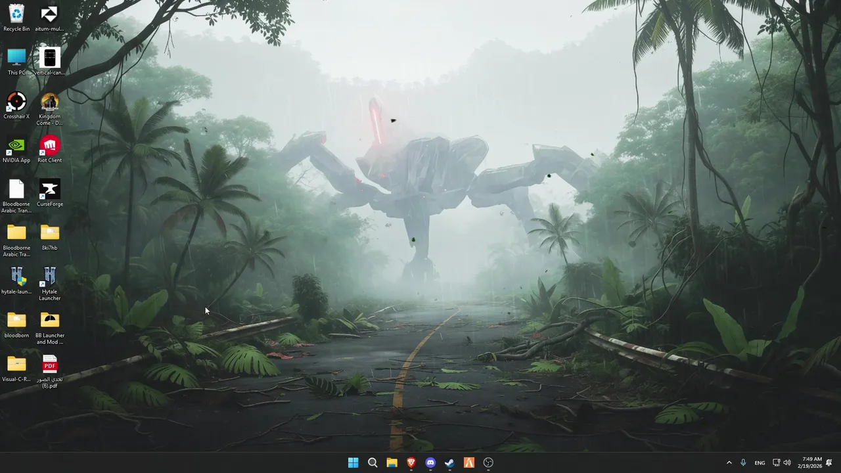The image size is (841, 473).
Task: Open the orange app icon next to Steam
Action: click(469, 462)
